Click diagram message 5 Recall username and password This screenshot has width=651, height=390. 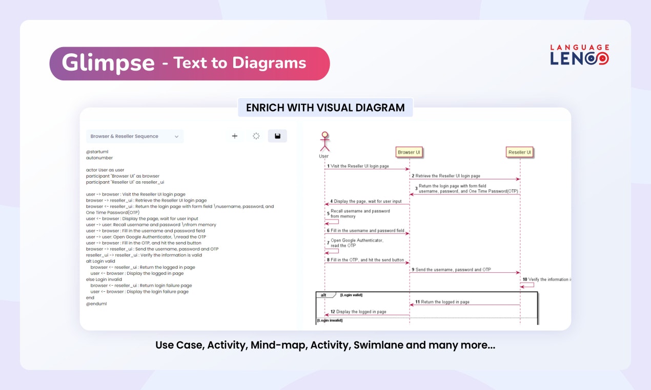click(x=359, y=213)
